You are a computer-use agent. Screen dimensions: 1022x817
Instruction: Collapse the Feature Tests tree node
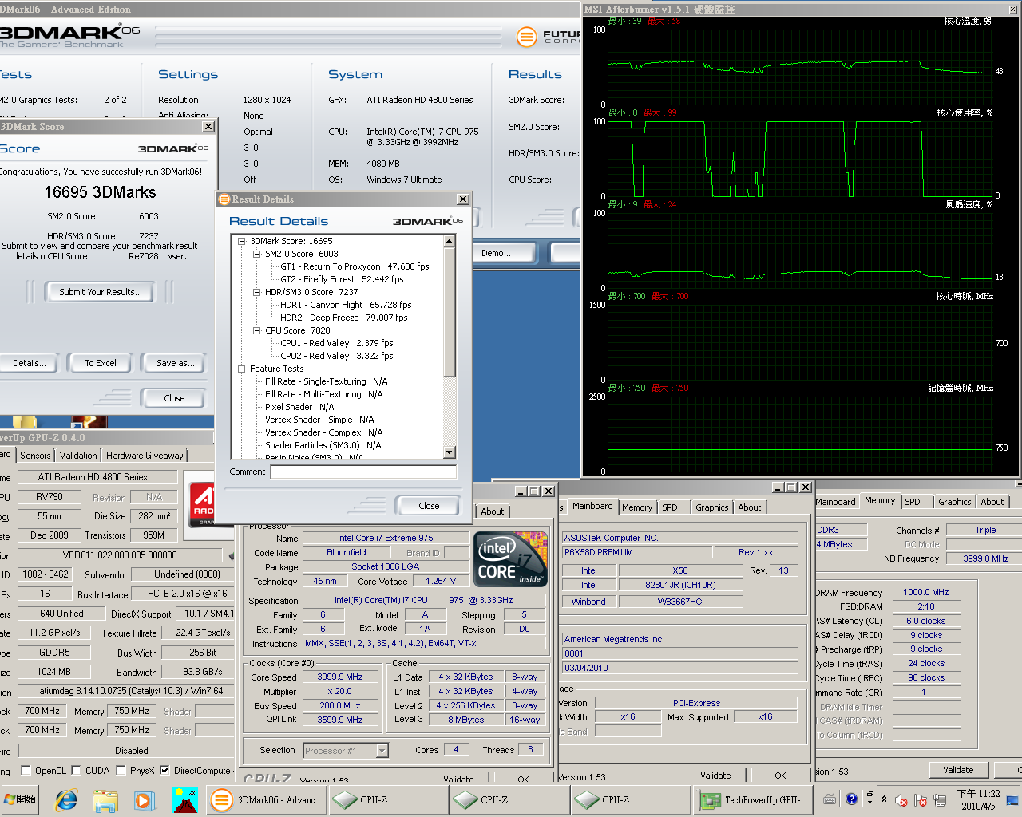pos(242,369)
